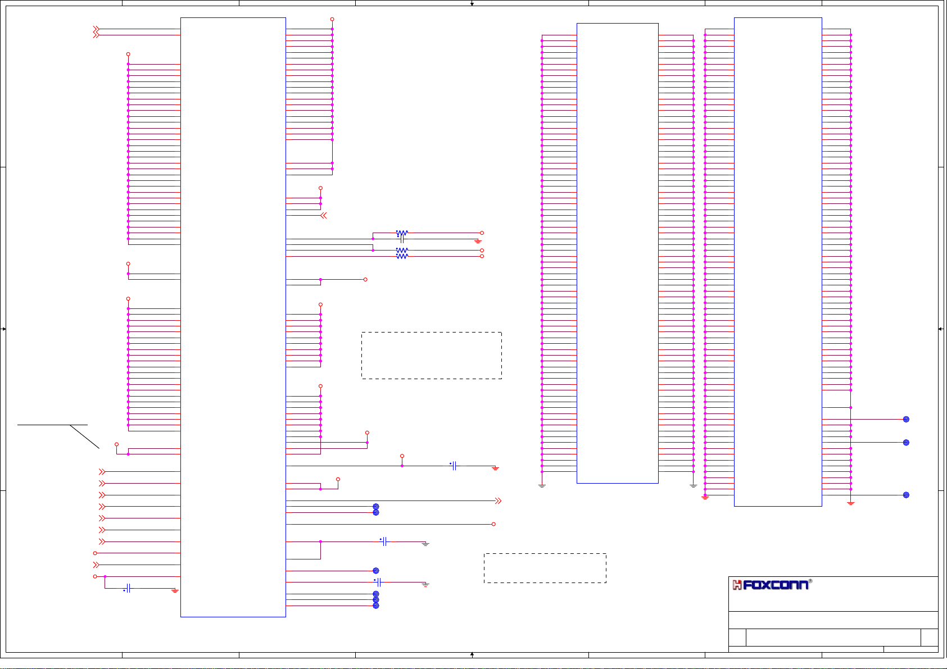This screenshot has width=947, height=669.
Task: Select the lowest blue test point at far right
Action: pos(906,495)
